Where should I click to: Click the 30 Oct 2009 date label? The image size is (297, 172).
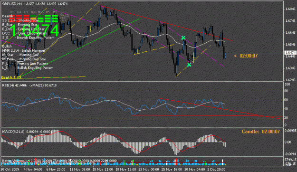[x=10, y=169]
